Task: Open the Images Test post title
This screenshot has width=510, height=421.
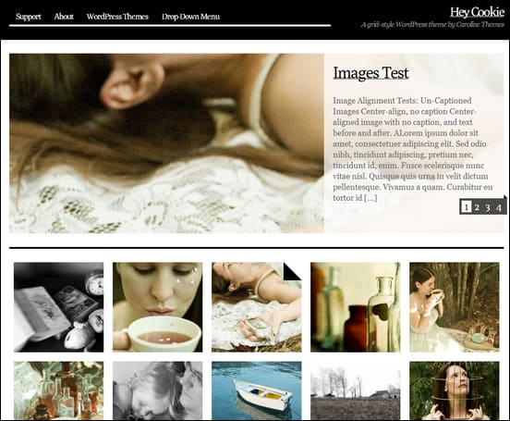Action: click(370, 73)
